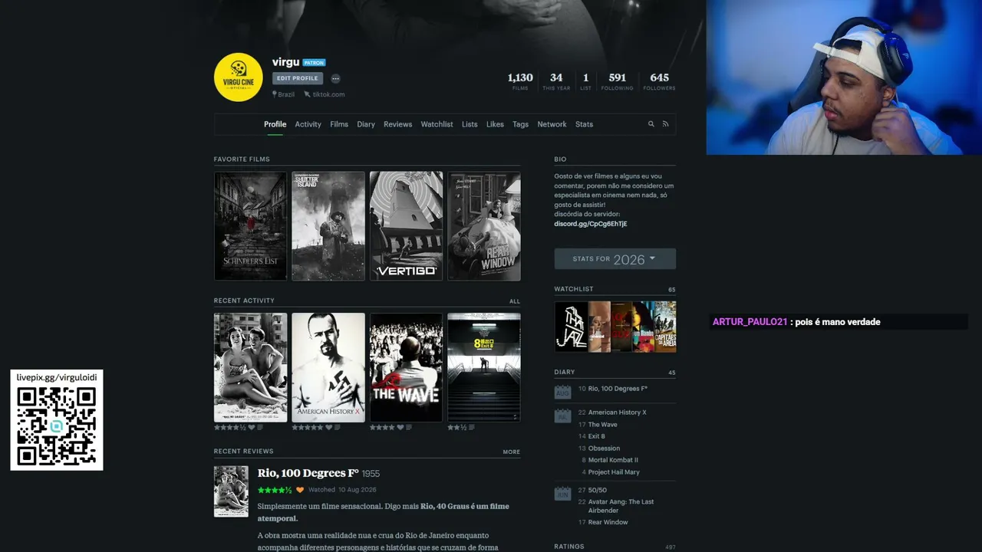The width and height of the screenshot is (982, 552).
Task: Expand the Stats for 2026 dropdown
Action: (615, 259)
